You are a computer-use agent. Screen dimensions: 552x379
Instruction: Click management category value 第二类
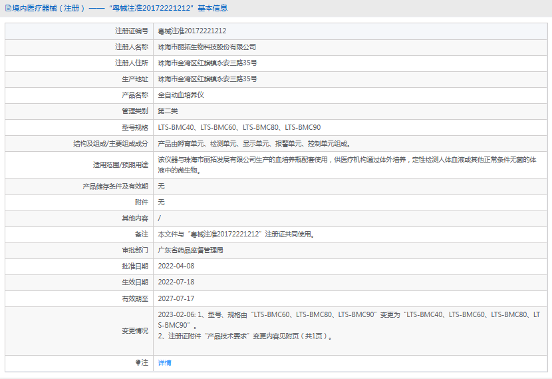[168, 111]
